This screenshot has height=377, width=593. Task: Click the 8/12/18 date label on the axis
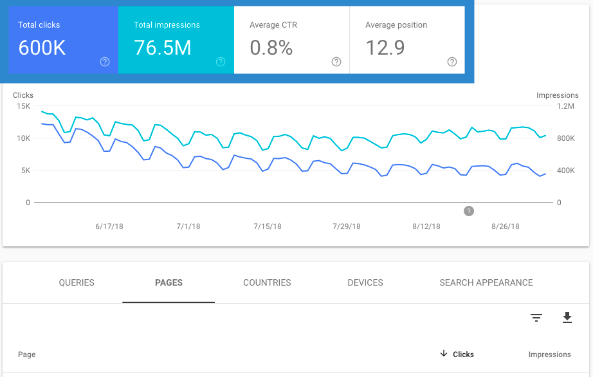[x=426, y=226]
